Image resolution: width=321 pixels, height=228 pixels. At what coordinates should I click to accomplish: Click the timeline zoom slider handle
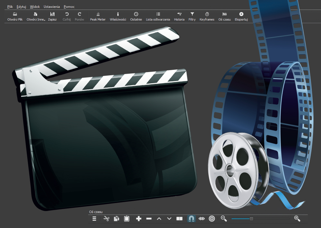251,219
